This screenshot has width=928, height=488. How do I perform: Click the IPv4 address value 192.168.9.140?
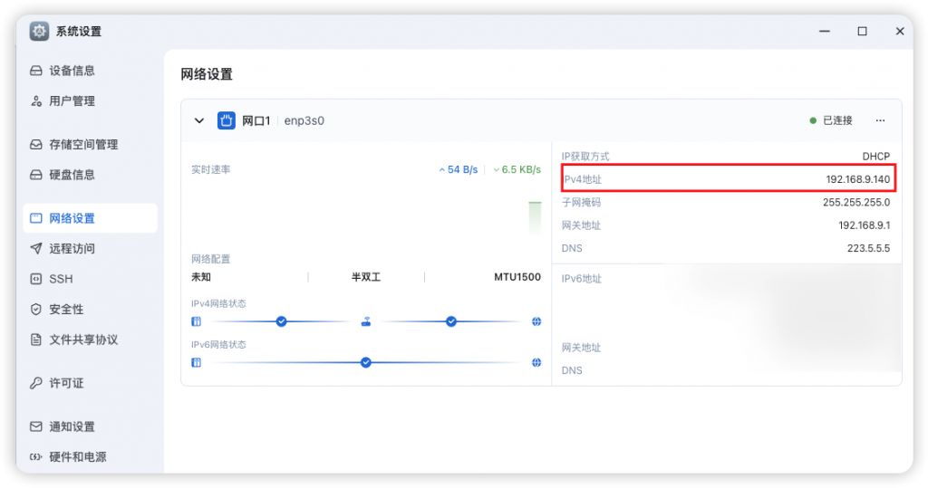pos(857,179)
